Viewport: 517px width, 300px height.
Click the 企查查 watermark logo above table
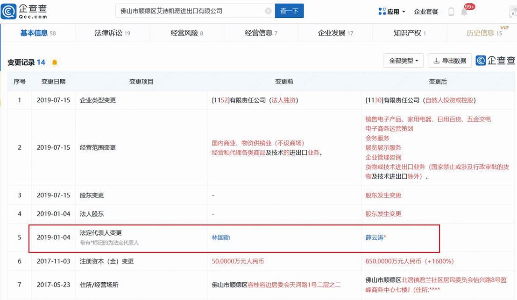[x=496, y=60]
